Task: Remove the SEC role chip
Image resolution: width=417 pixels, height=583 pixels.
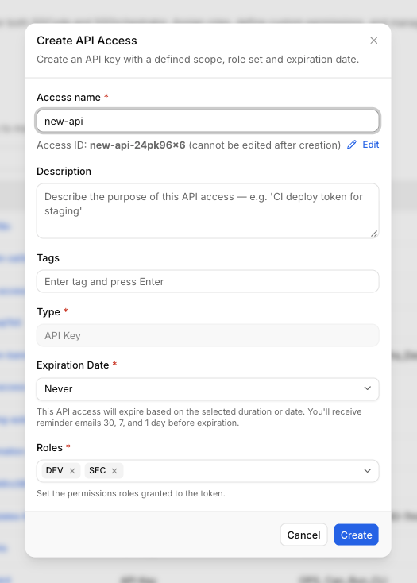Action: pos(114,471)
